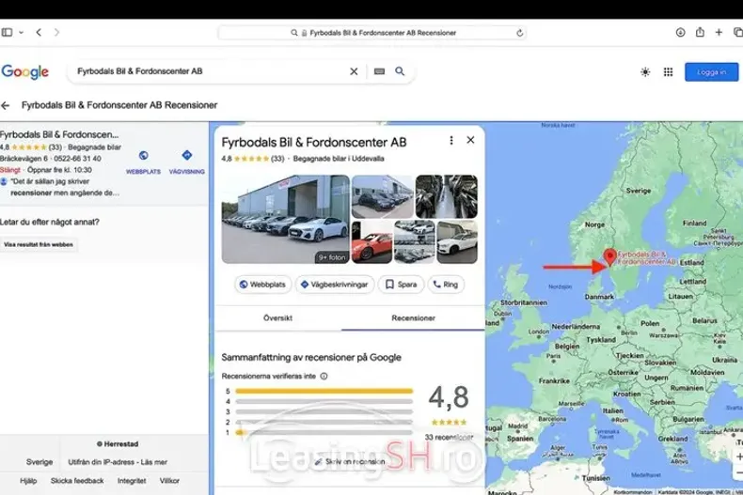Click the Google search input field
The height and width of the screenshot is (495, 743).
pos(207,71)
